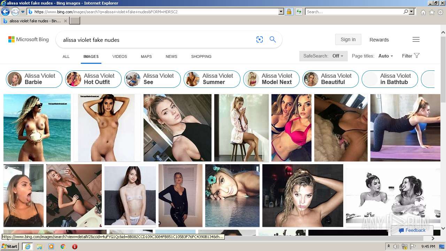Viewport: 446px width, 251px height.
Task: Select the 'in Bathtub' suggestion chip
Action: 390,79
